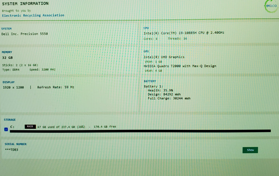This screenshot has width=279, height=176.
Task: Click the SERIAL NUMBER heading
Action: tap(15, 144)
